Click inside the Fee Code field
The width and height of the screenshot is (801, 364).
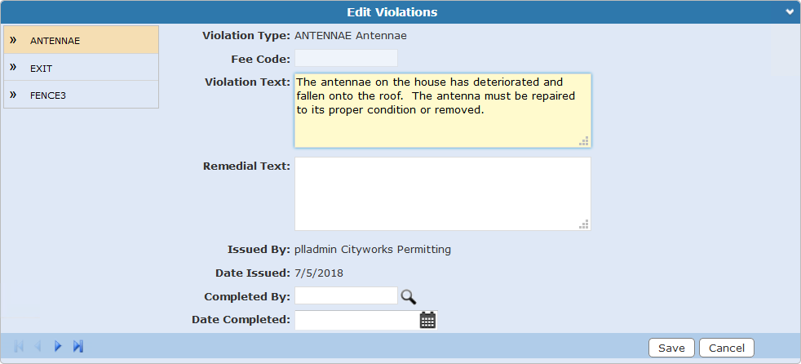(346, 58)
